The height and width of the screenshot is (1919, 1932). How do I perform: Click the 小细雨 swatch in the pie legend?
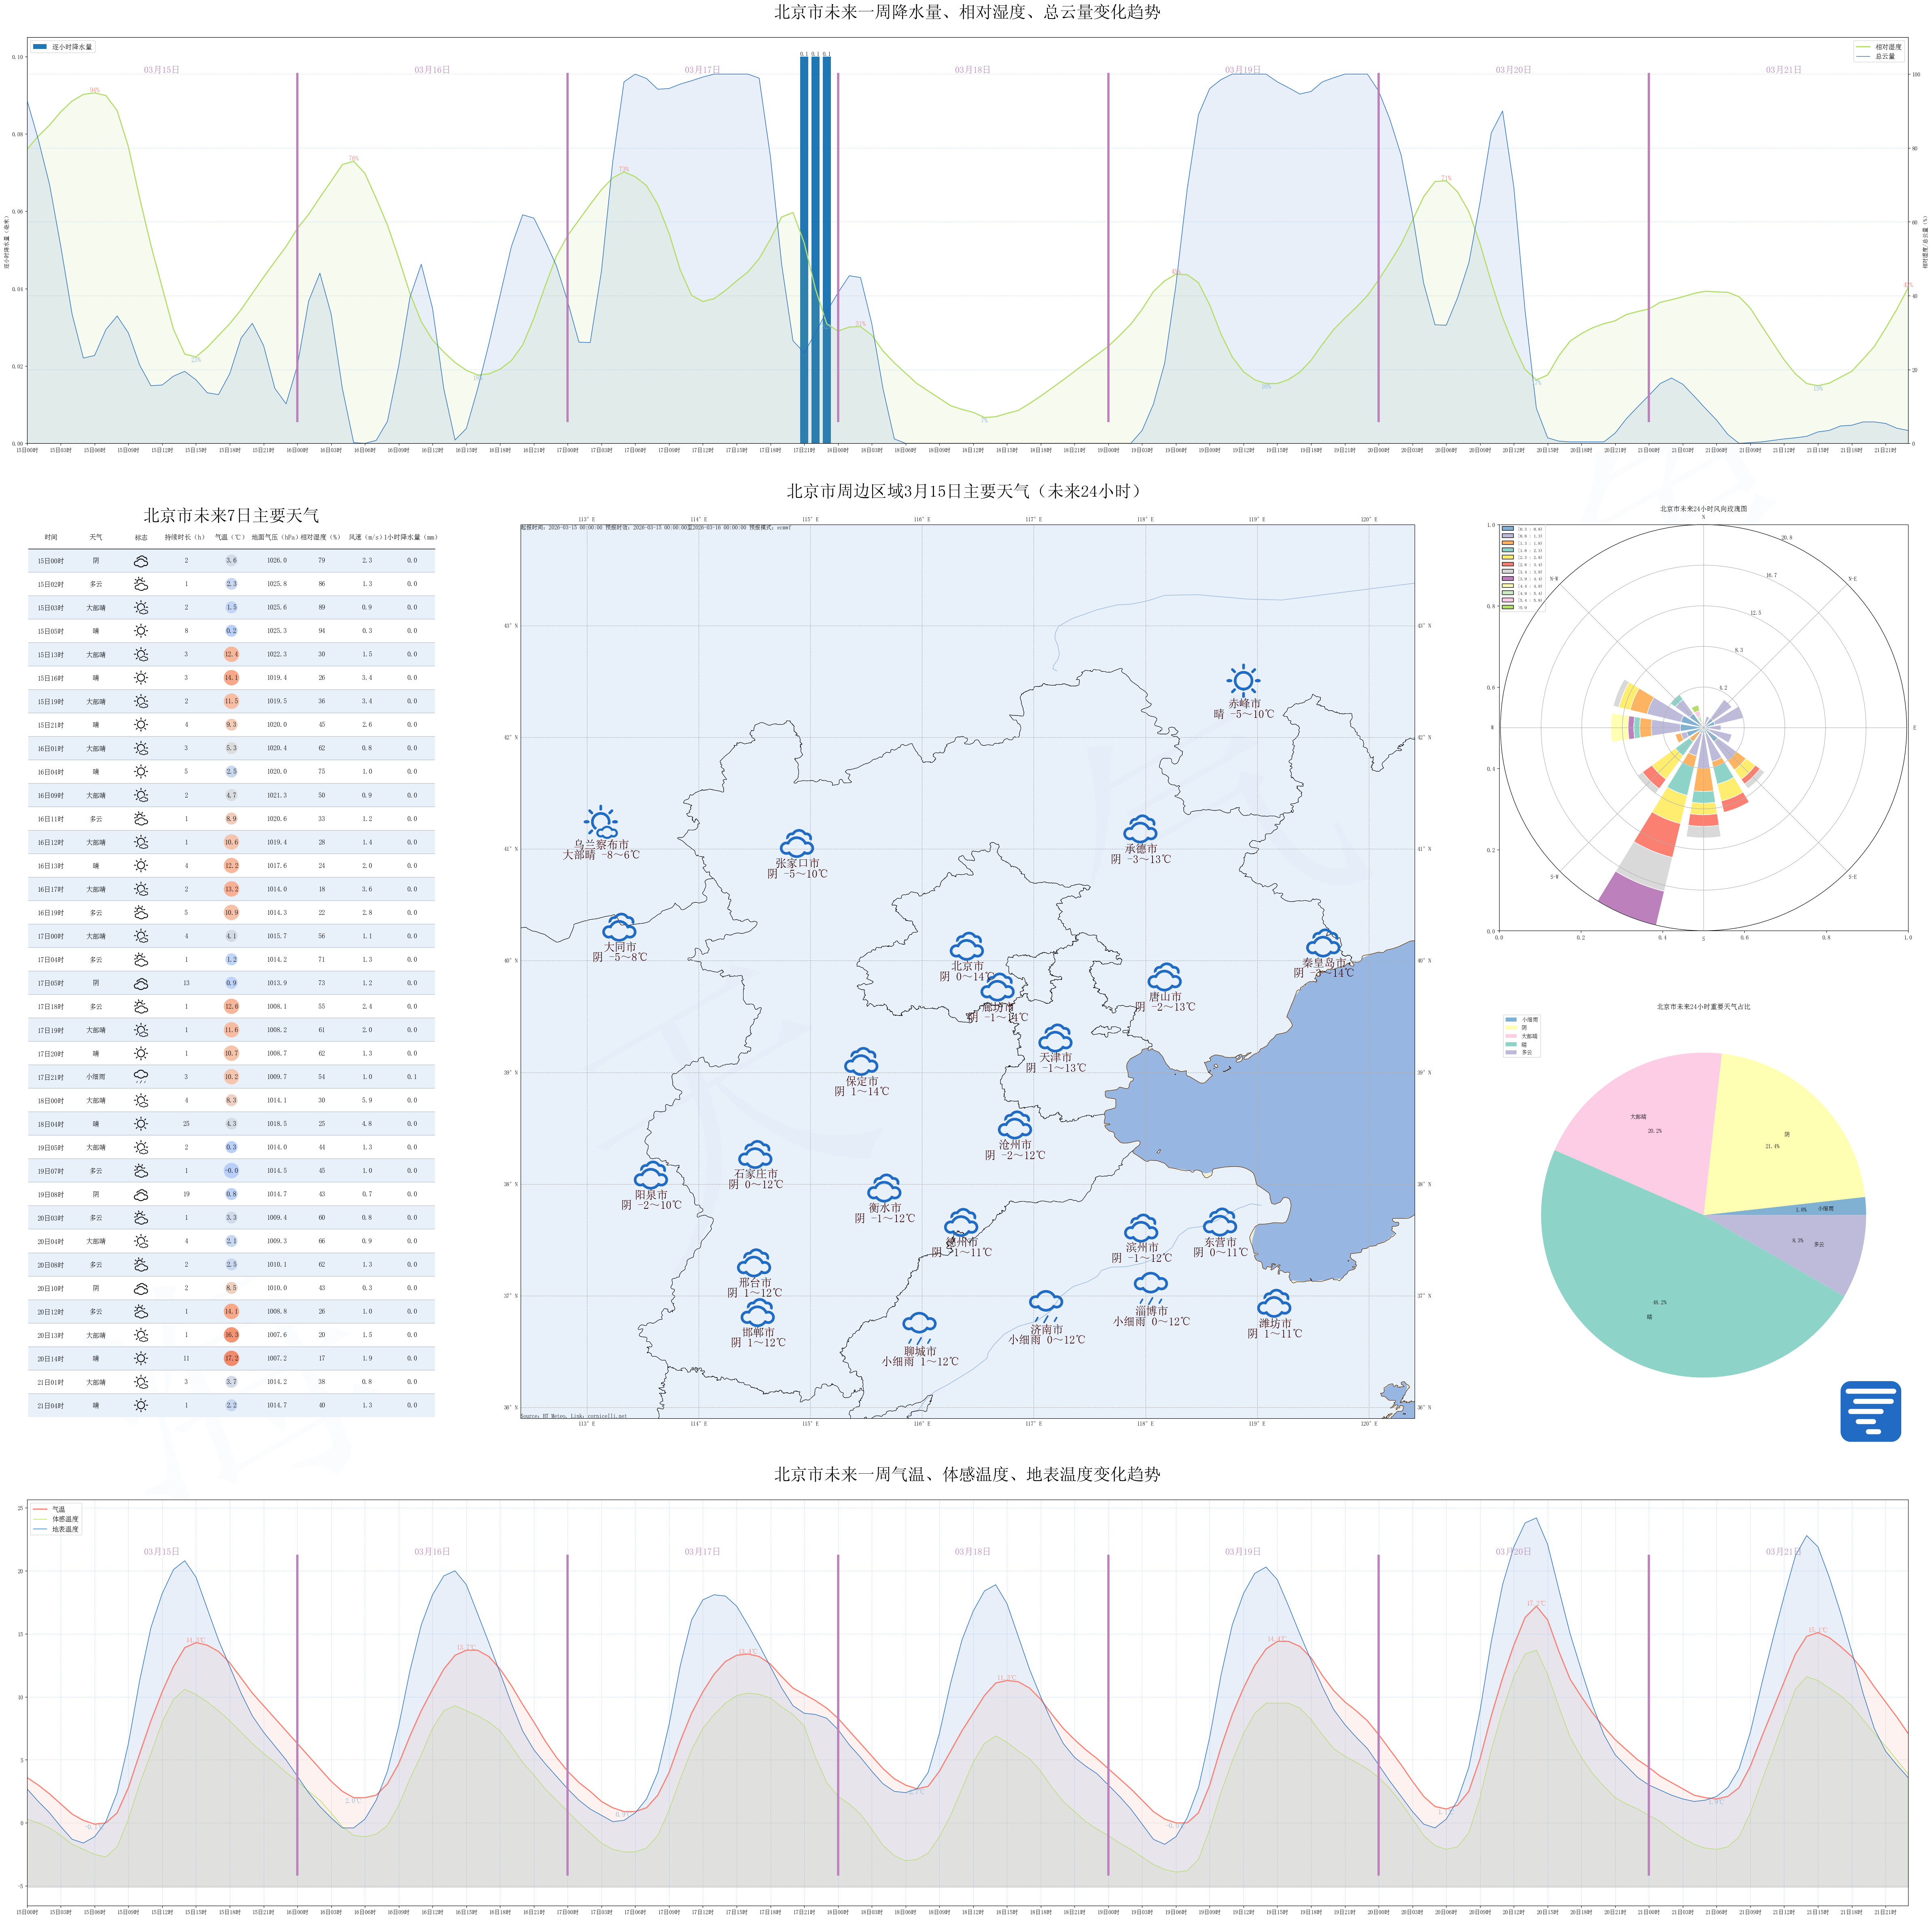click(1510, 1019)
